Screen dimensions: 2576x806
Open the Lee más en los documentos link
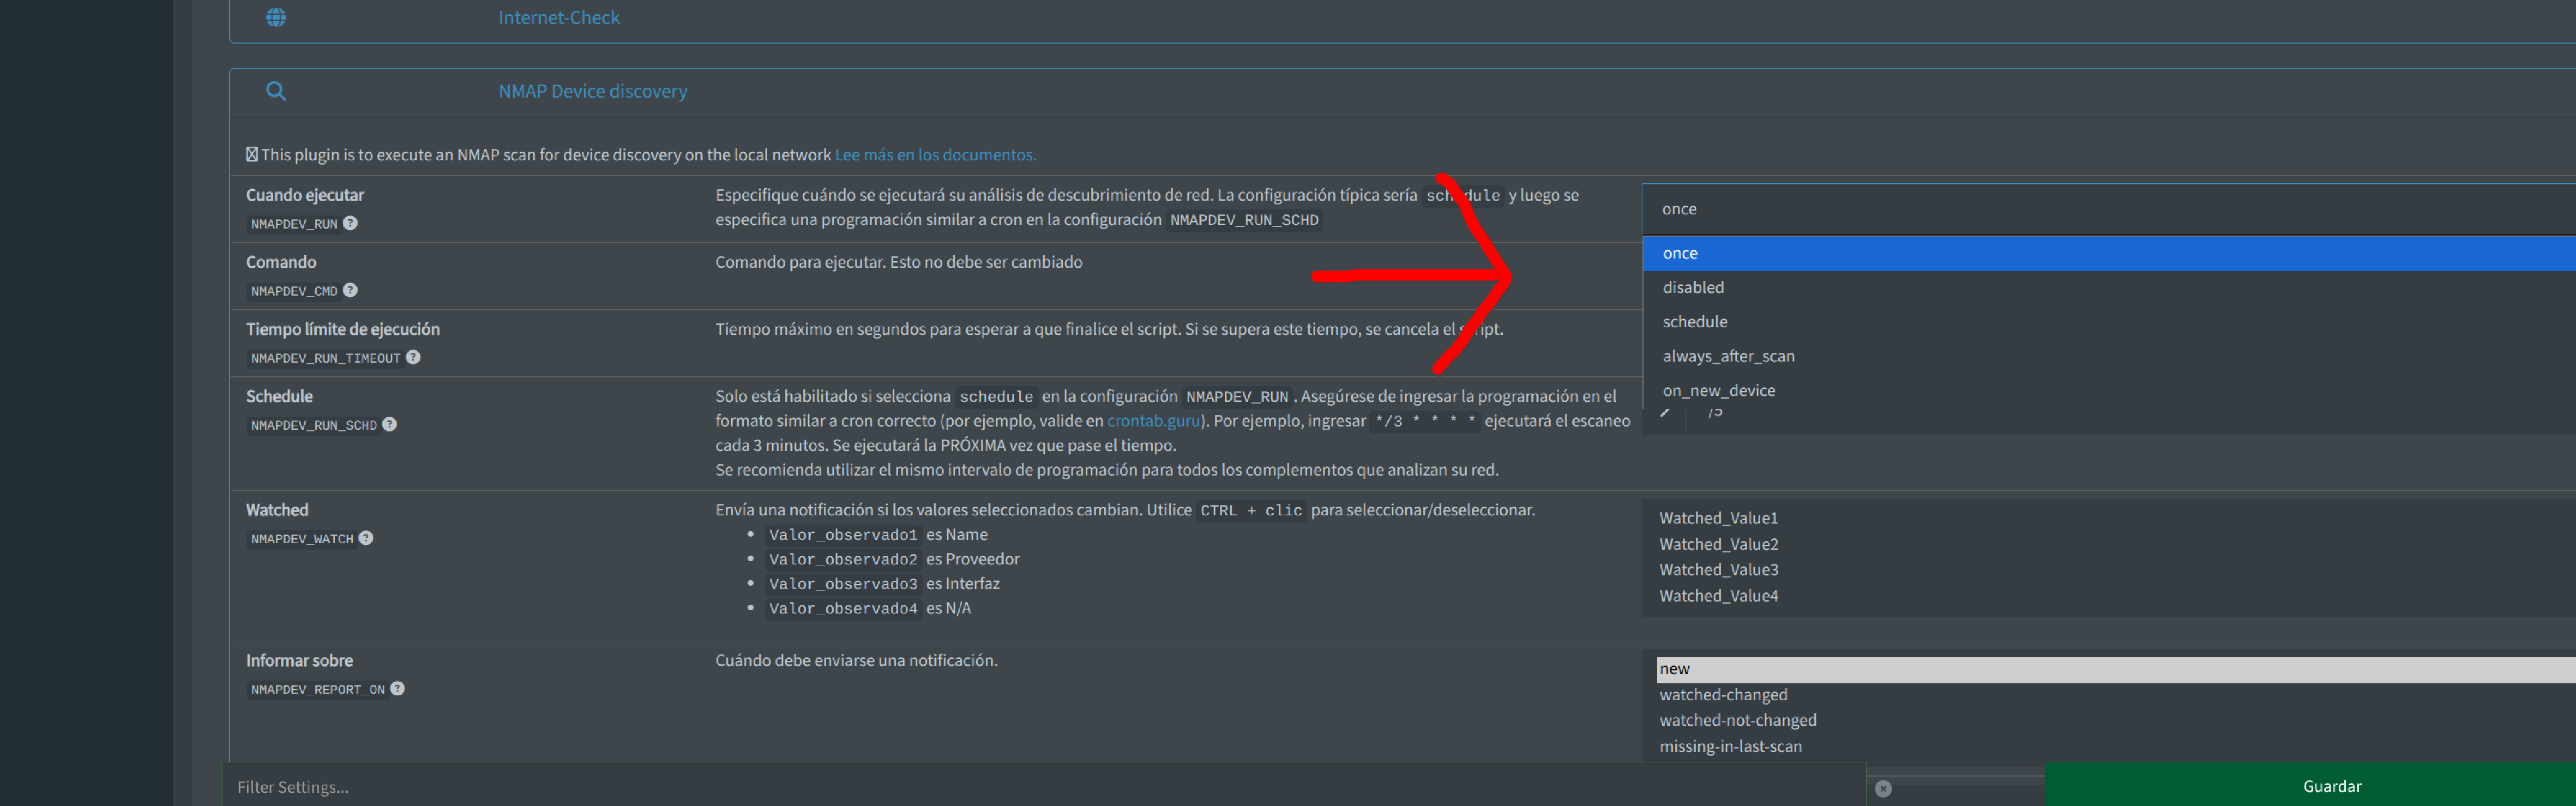935,155
